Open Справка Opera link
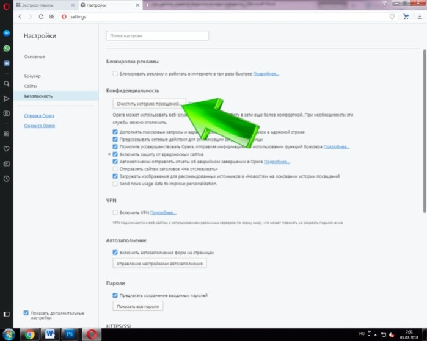Image resolution: width=427 pixels, height=341 pixels. click(39, 116)
